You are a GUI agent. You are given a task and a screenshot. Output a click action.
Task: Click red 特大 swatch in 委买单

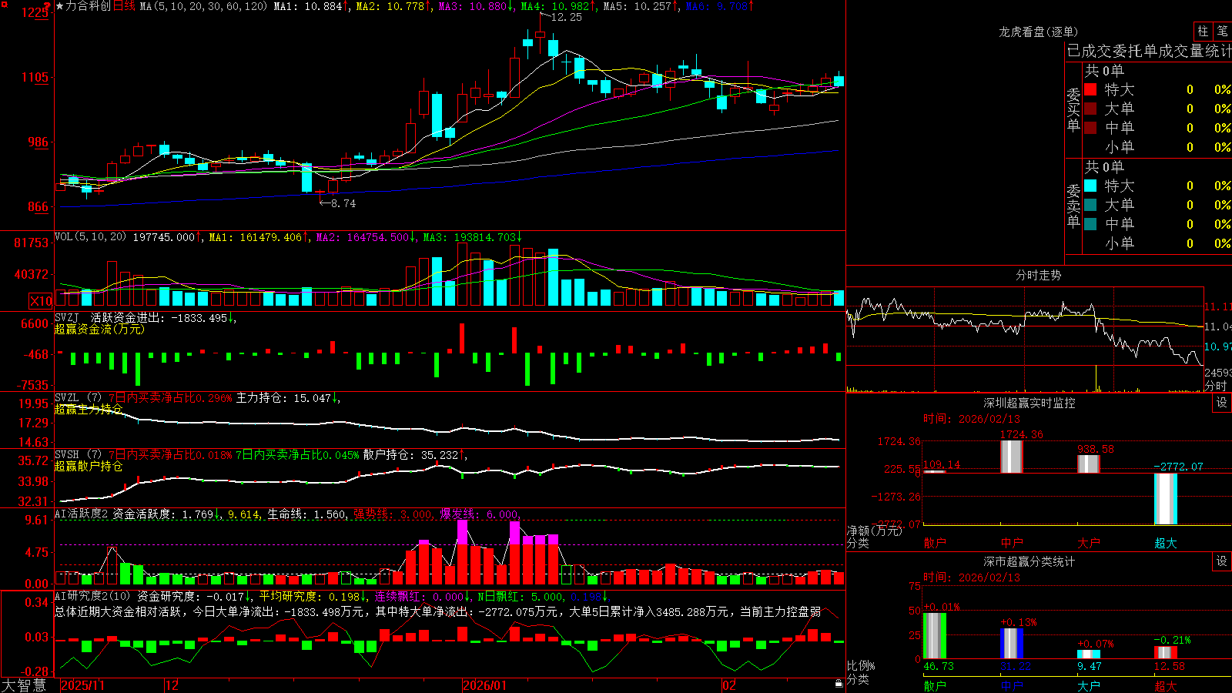pos(1090,89)
